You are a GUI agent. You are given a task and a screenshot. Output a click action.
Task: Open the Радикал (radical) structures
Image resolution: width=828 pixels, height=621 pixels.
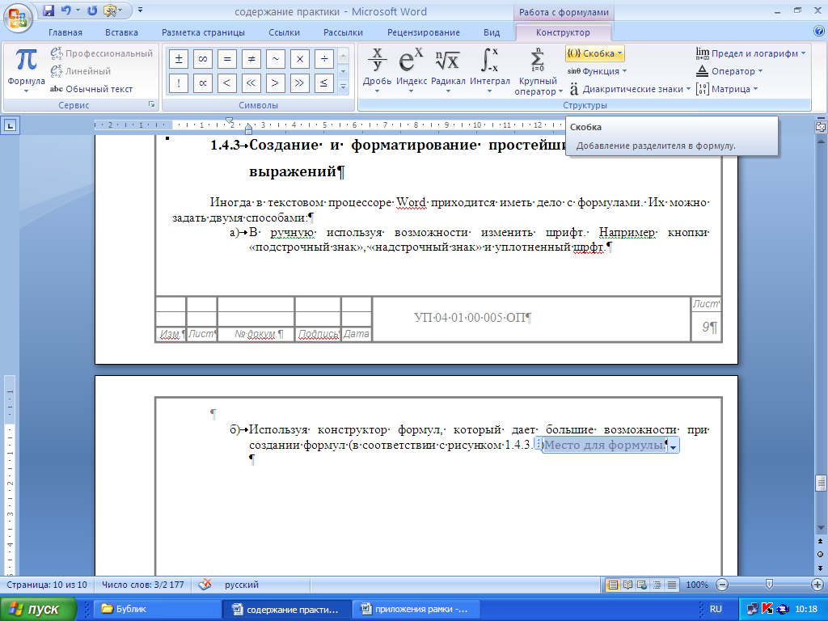pos(448,70)
